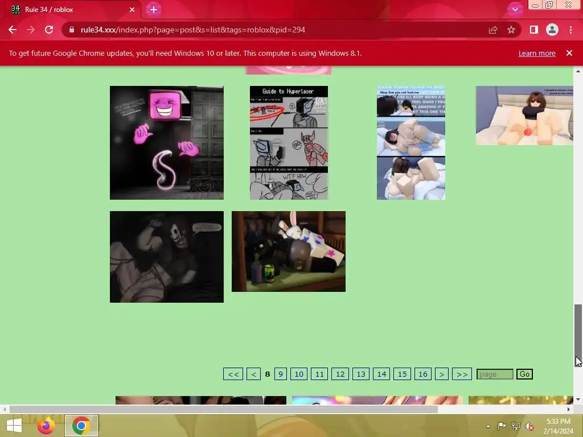The width and height of the screenshot is (583, 437).
Task: Open the Action Center flag icon
Action: [x=502, y=426]
